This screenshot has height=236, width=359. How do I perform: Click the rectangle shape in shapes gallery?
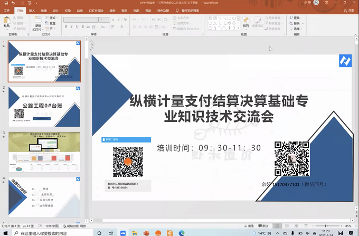click(229, 18)
